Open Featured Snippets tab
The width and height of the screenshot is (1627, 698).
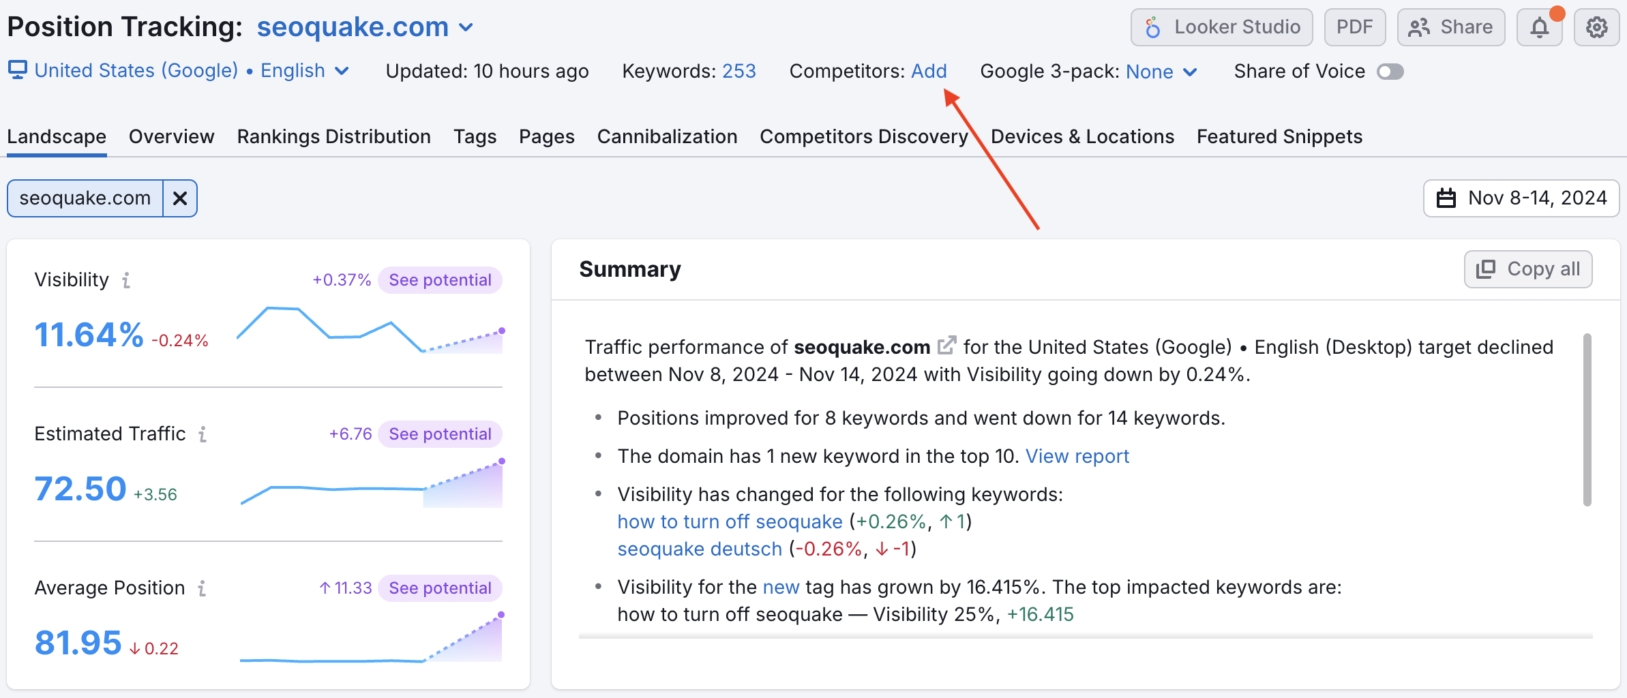tap(1279, 137)
